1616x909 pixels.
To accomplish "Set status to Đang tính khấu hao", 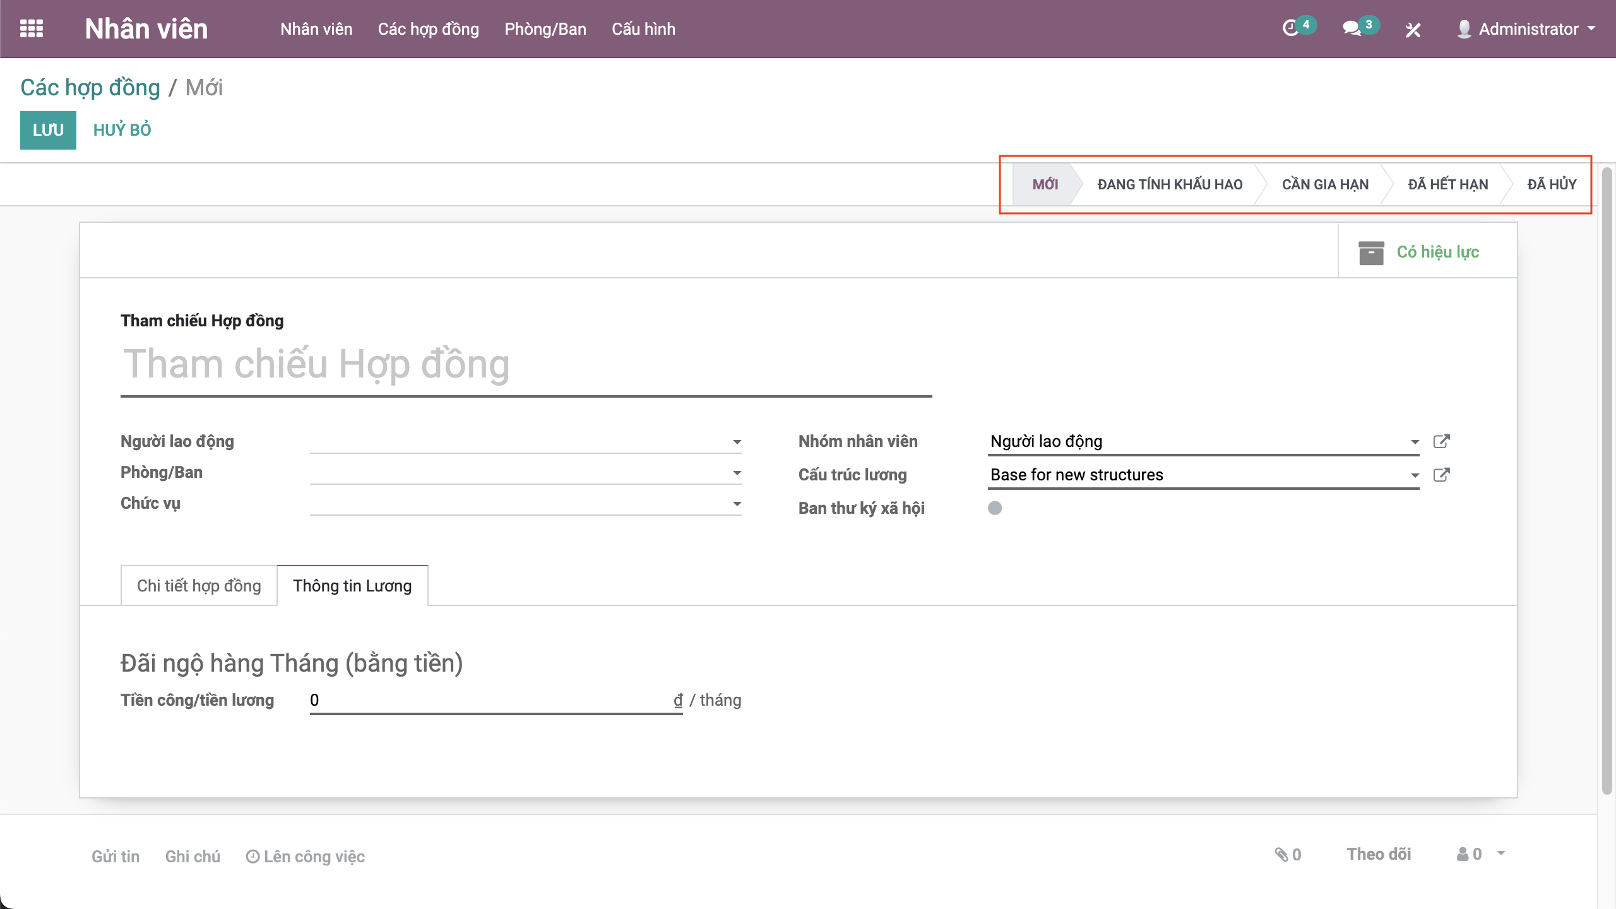I will point(1170,184).
